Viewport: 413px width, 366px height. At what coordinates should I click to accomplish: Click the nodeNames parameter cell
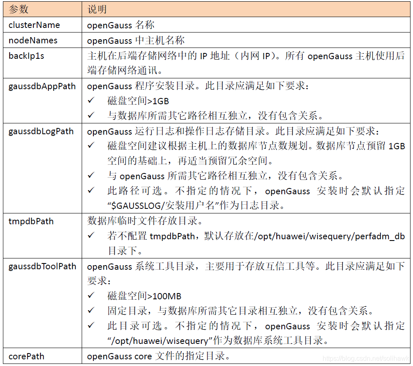[43, 40]
